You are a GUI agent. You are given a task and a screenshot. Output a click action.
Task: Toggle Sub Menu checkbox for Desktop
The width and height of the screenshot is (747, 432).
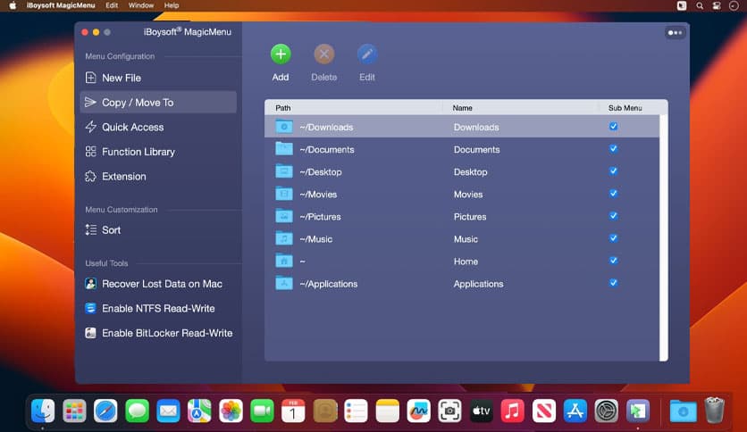pyautogui.click(x=613, y=171)
